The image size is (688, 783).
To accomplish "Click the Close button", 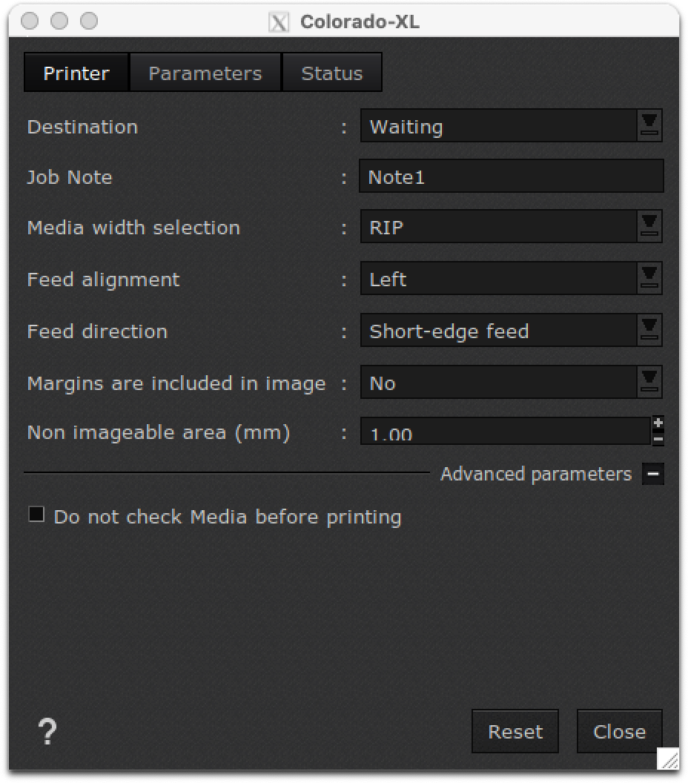I will (x=619, y=732).
